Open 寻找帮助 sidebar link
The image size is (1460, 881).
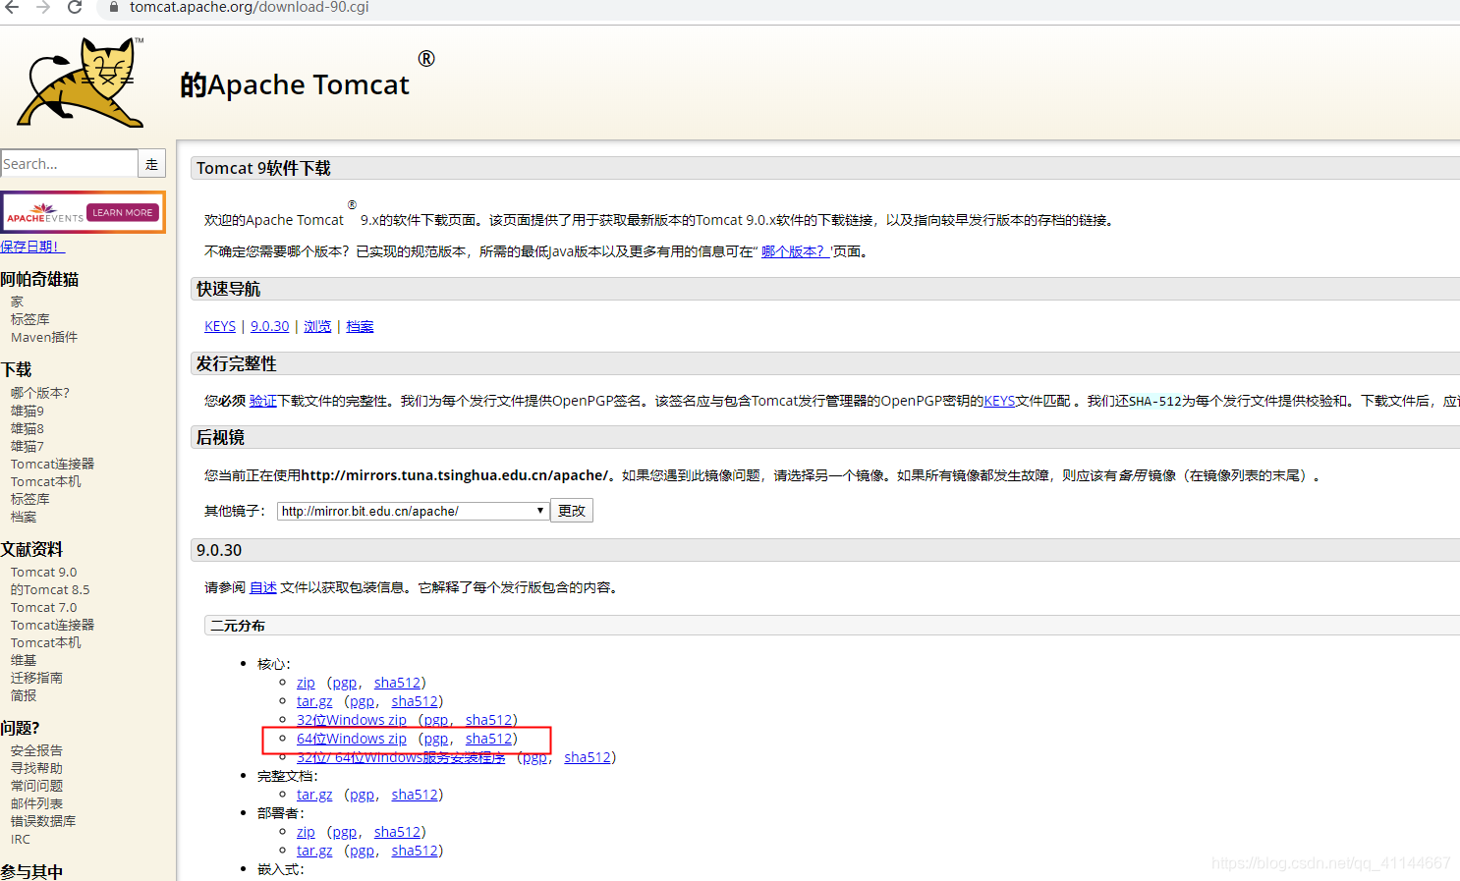[36, 768]
